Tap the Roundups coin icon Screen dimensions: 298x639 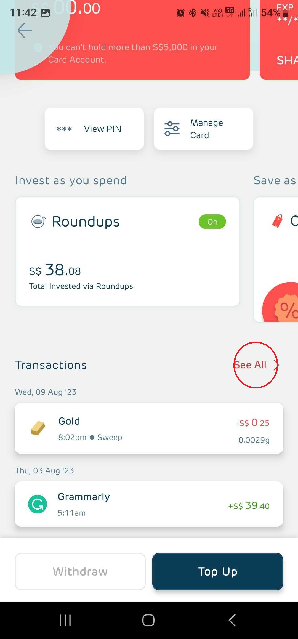coord(38,222)
